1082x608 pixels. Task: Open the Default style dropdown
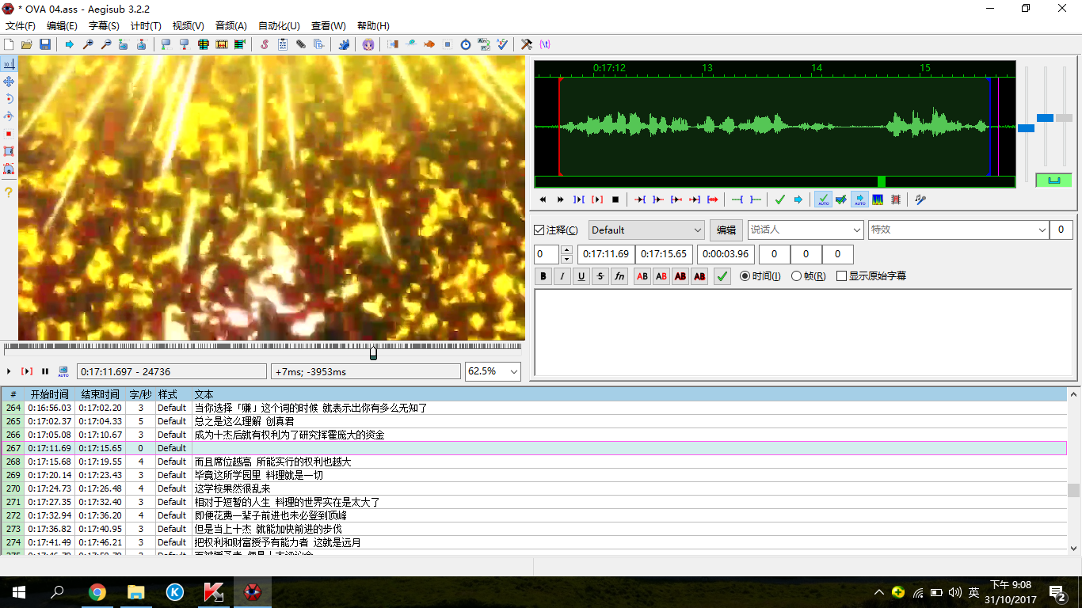pyautogui.click(x=646, y=230)
